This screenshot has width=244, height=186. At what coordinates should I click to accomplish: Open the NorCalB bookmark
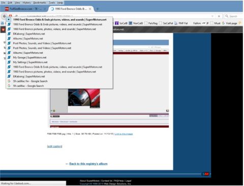(136, 23)
